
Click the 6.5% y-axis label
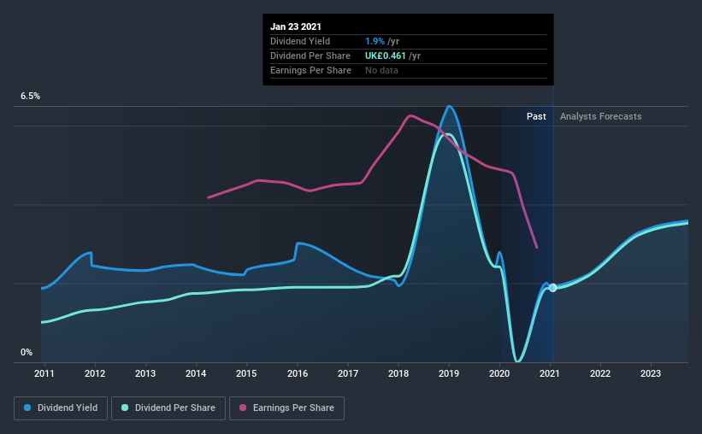pyautogui.click(x=31, y=97)
